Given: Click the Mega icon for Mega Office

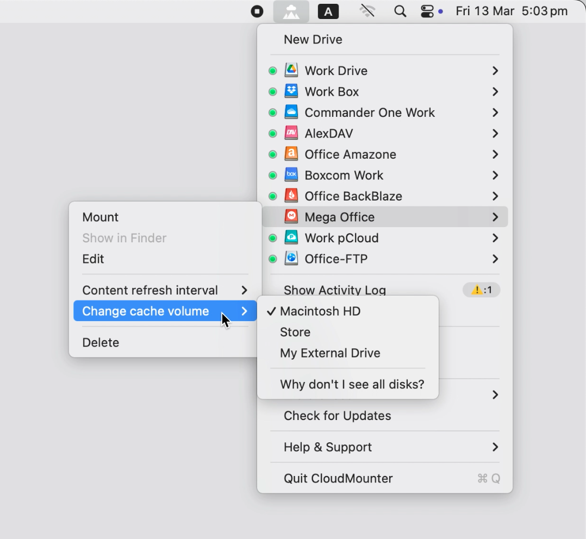Looking at the screenshot, I should [291, 217].
